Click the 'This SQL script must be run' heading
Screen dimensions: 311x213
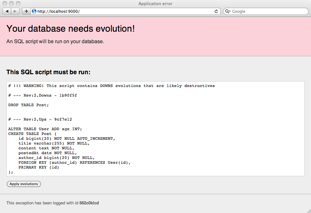(48, 72)
